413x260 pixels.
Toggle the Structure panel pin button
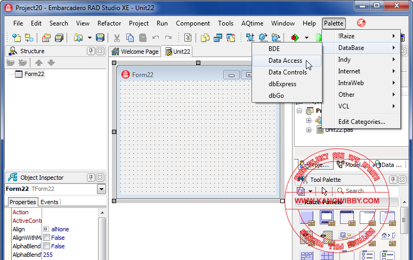[x=91, y=51]
